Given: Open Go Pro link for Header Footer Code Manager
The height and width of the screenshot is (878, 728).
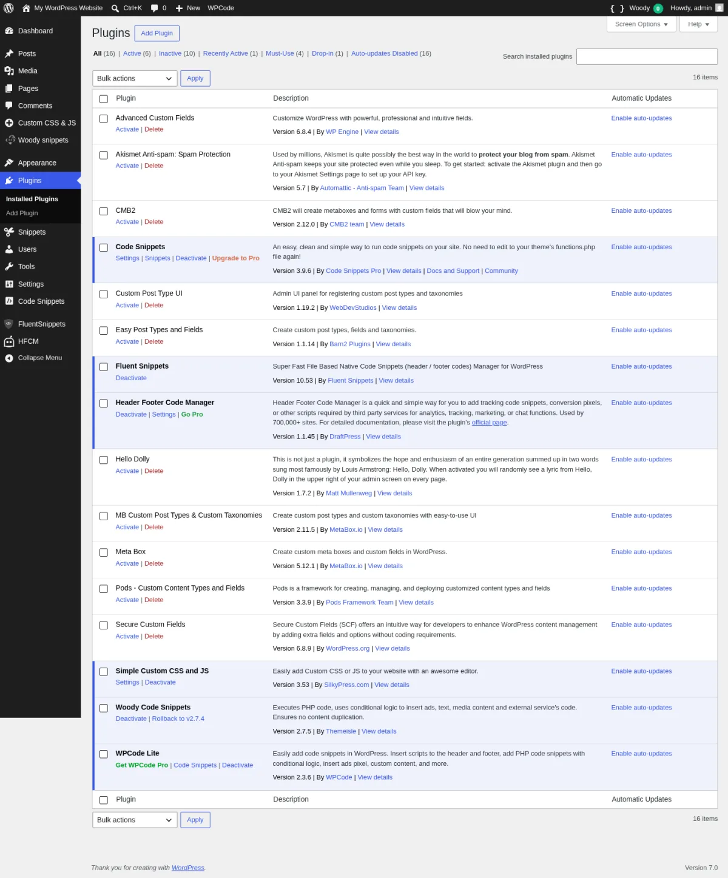Looking at the screenshot, I should (192, 415).
